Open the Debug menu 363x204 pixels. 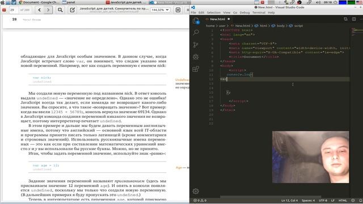pyautogui.click(x=244, y=12)
